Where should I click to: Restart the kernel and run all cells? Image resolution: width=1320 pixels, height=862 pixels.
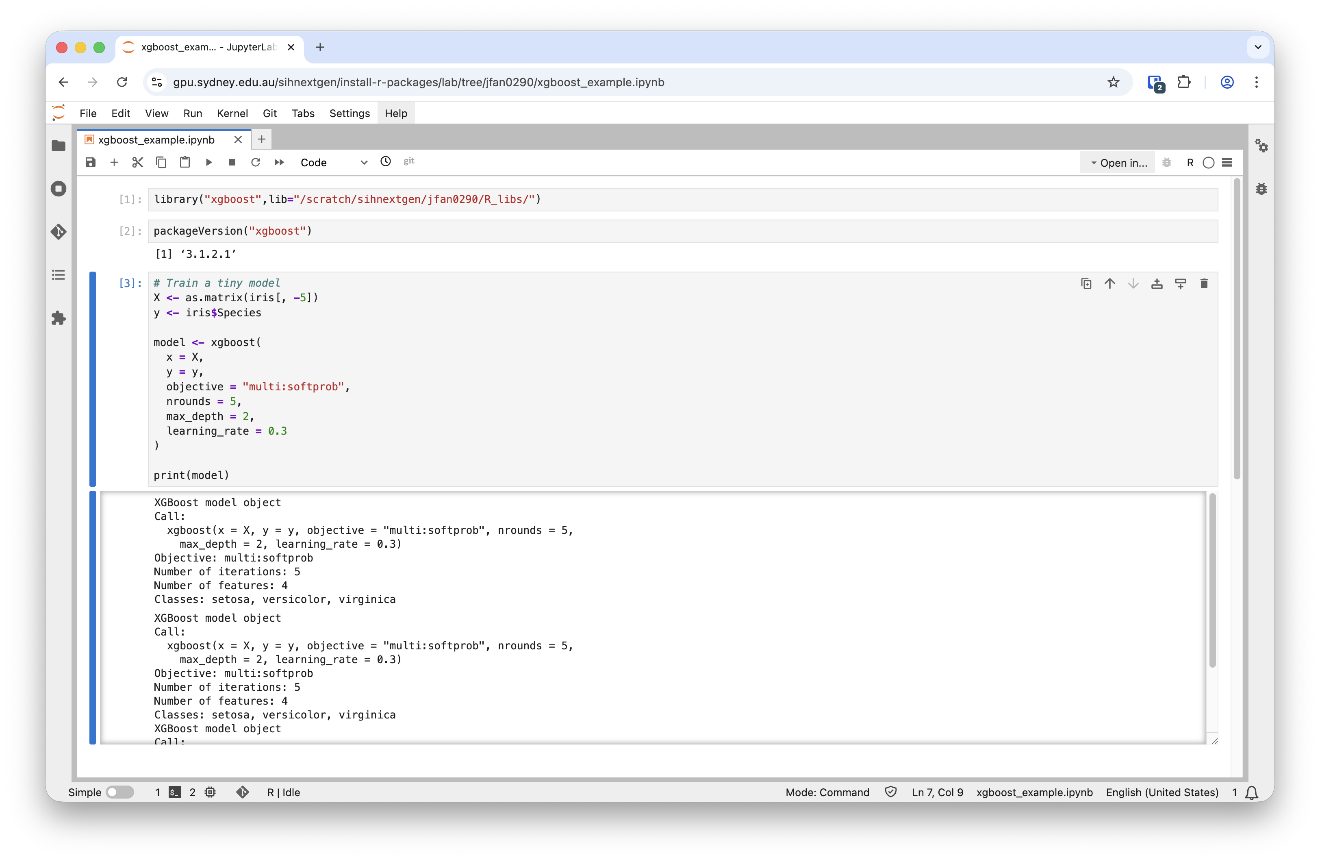[x=279, y=162]
